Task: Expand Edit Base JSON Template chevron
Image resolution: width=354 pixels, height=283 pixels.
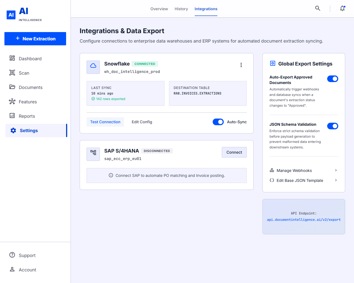Action: (336, 180)
